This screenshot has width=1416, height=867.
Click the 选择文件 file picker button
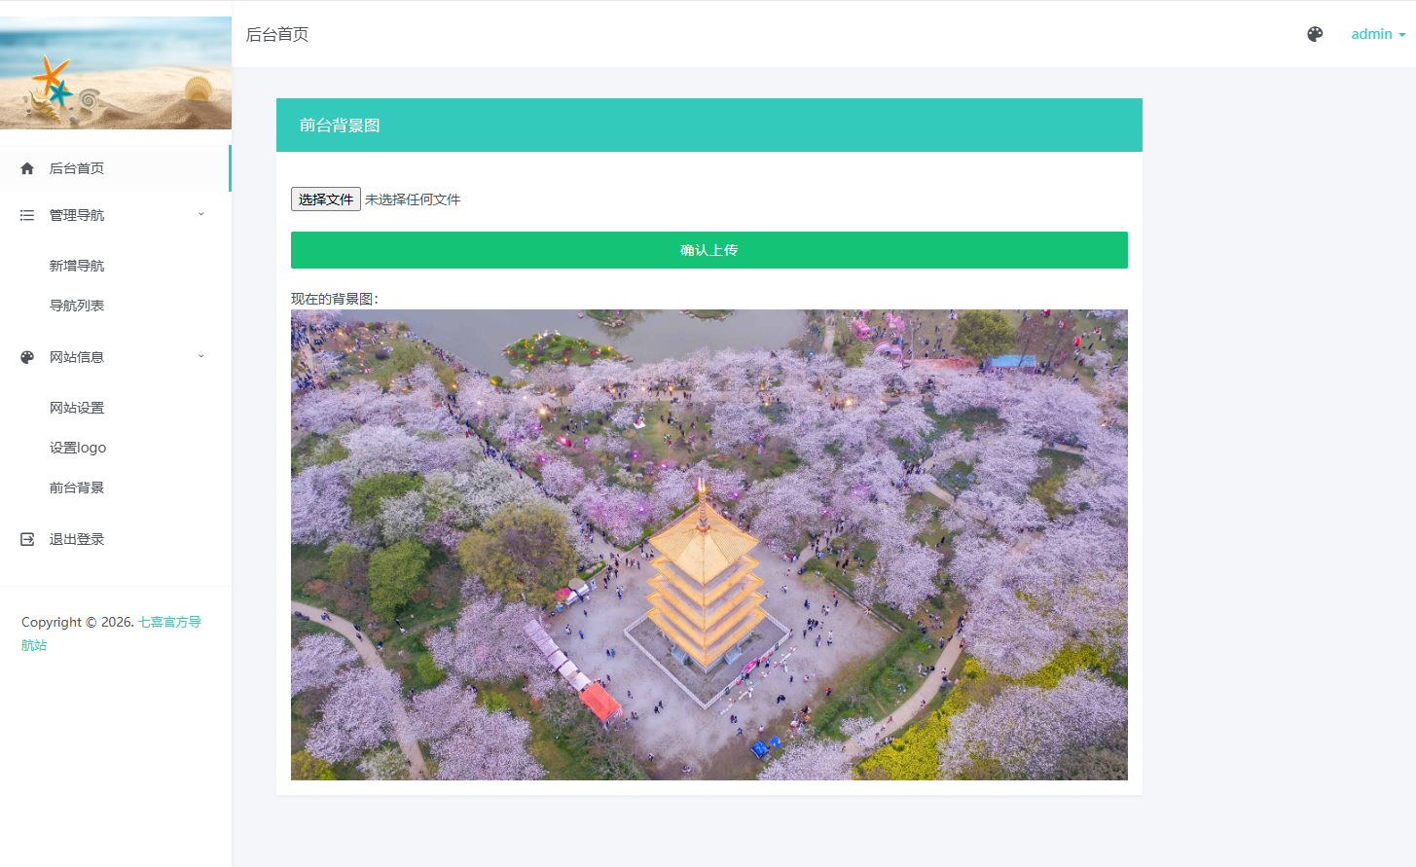pos(325,199)
